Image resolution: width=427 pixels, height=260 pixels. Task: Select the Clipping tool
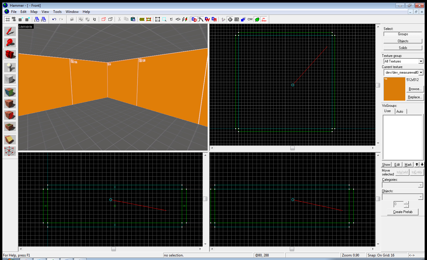(10, 139)
